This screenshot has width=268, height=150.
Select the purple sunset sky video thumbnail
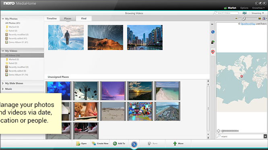(113, 91)
